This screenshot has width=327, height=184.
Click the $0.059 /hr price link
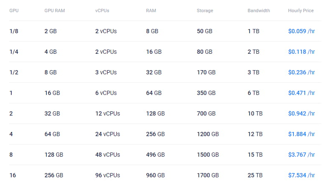pos(301,31)
